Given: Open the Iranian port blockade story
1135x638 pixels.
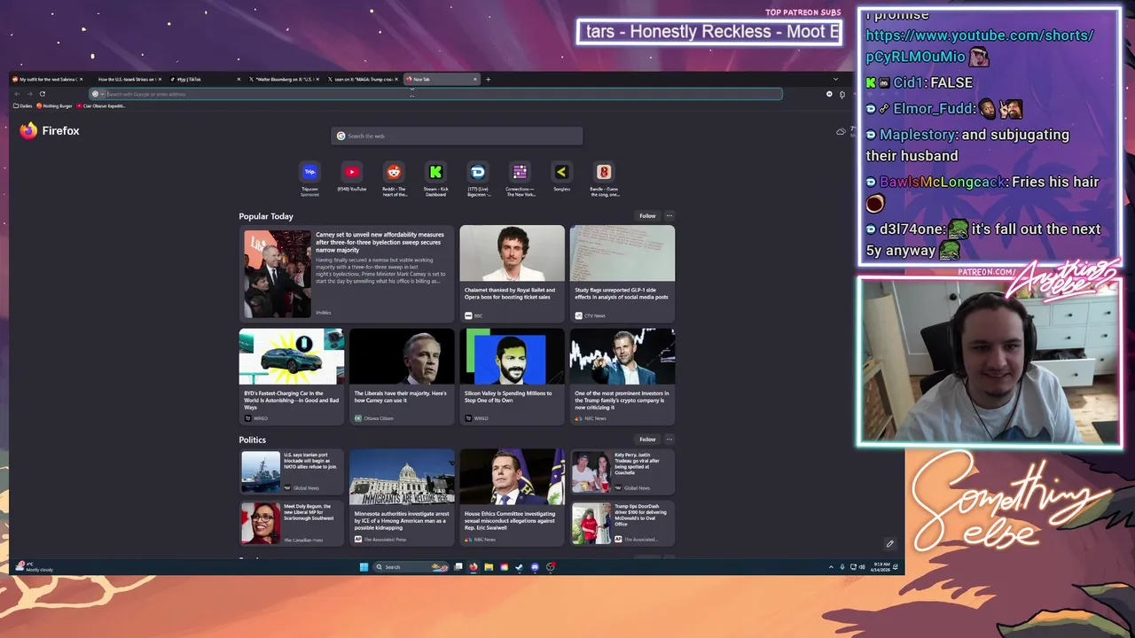Looking at the screenshot, I should pos(292,472).
